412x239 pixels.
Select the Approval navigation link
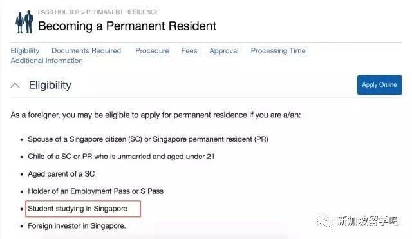[224, 51]
